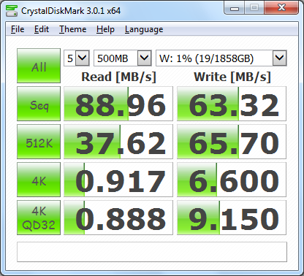Open the Theme menu
The image size is (304, 276).
[73, 29]
